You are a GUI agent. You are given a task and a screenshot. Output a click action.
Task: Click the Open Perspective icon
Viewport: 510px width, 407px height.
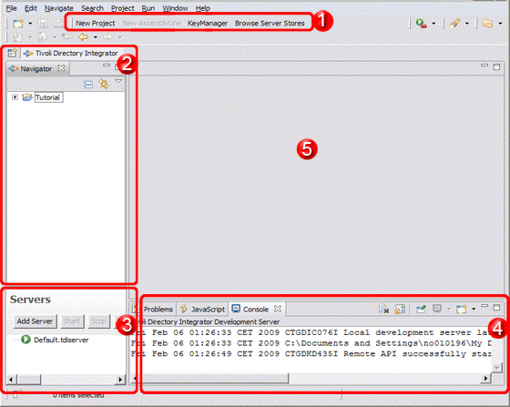pos(13,53)
